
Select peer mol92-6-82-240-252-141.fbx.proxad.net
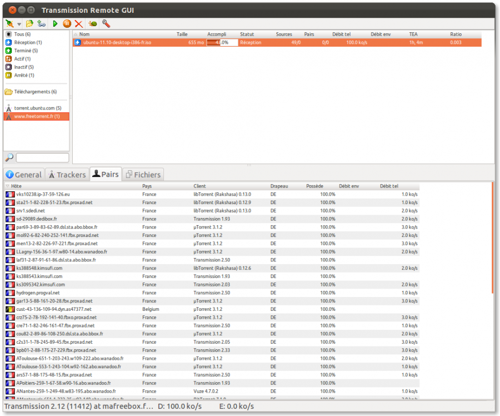pos(57,235)
